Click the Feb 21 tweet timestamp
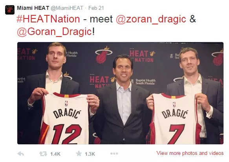 pyautogui.click(x=96, y=8)
